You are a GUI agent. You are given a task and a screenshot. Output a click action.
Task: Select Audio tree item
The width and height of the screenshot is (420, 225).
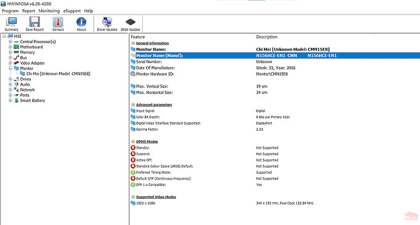[25, 85]
